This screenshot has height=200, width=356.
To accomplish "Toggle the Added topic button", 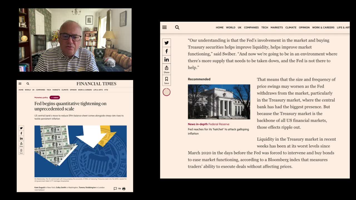I will [x=55, y=97].
